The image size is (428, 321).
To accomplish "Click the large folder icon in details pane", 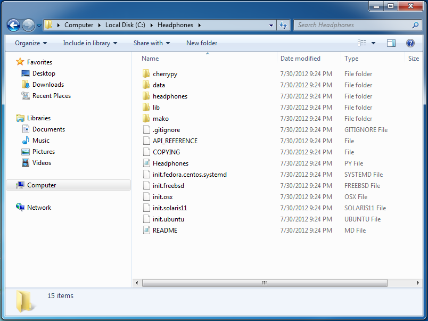I will pyautogui.click(x=26, y=301).
